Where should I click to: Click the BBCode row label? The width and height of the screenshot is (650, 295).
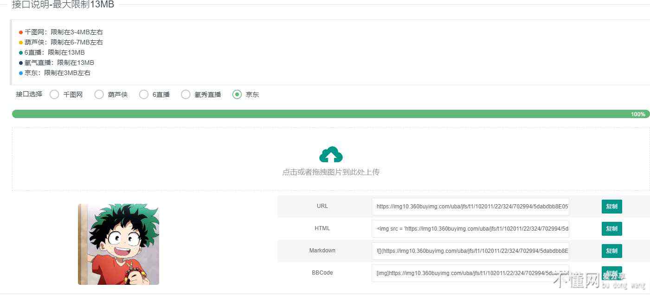tap(322, 273)
